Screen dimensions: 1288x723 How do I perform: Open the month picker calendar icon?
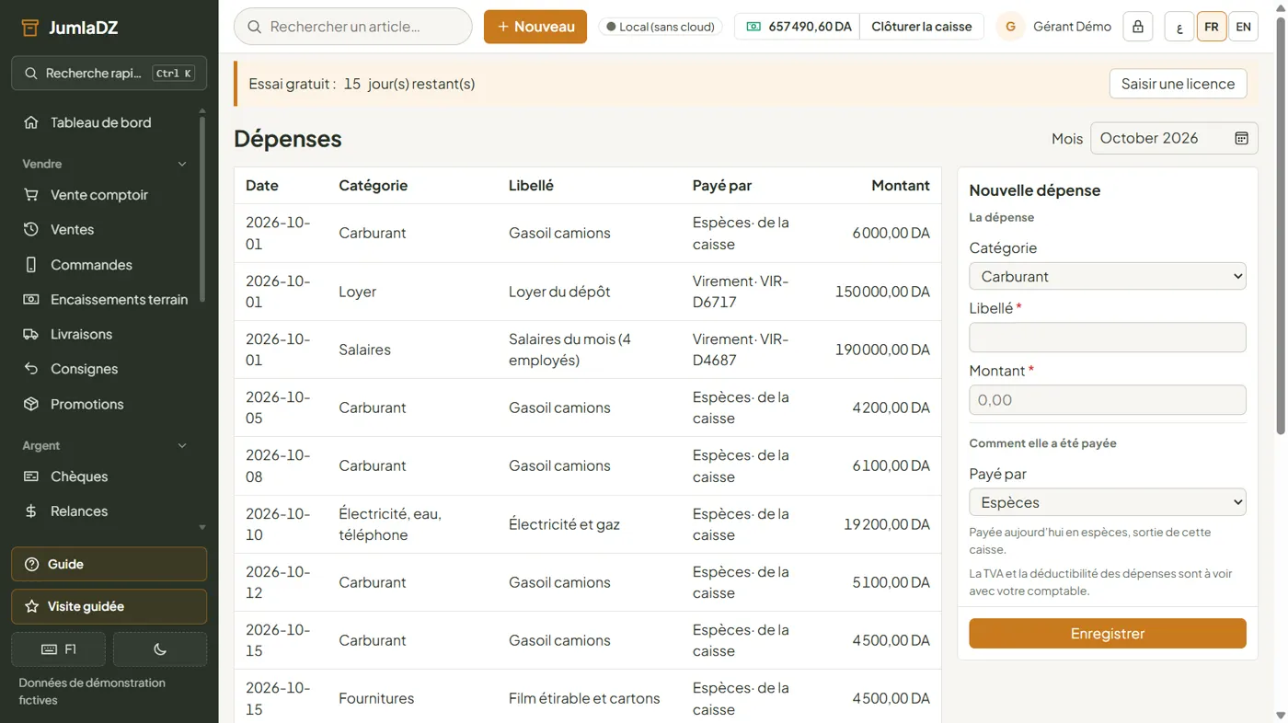1241,138
